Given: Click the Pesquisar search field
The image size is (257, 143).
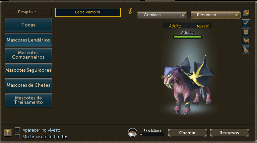Looking at the screenshot, I should pos(28,12).
